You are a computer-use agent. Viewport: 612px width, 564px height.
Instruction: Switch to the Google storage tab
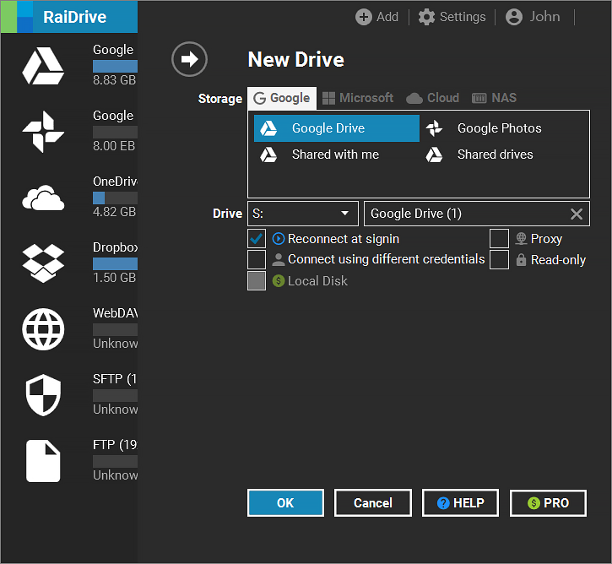click(x=282, y=98)
